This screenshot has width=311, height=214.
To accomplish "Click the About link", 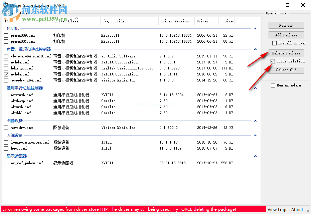I will [x=297, y=210].
